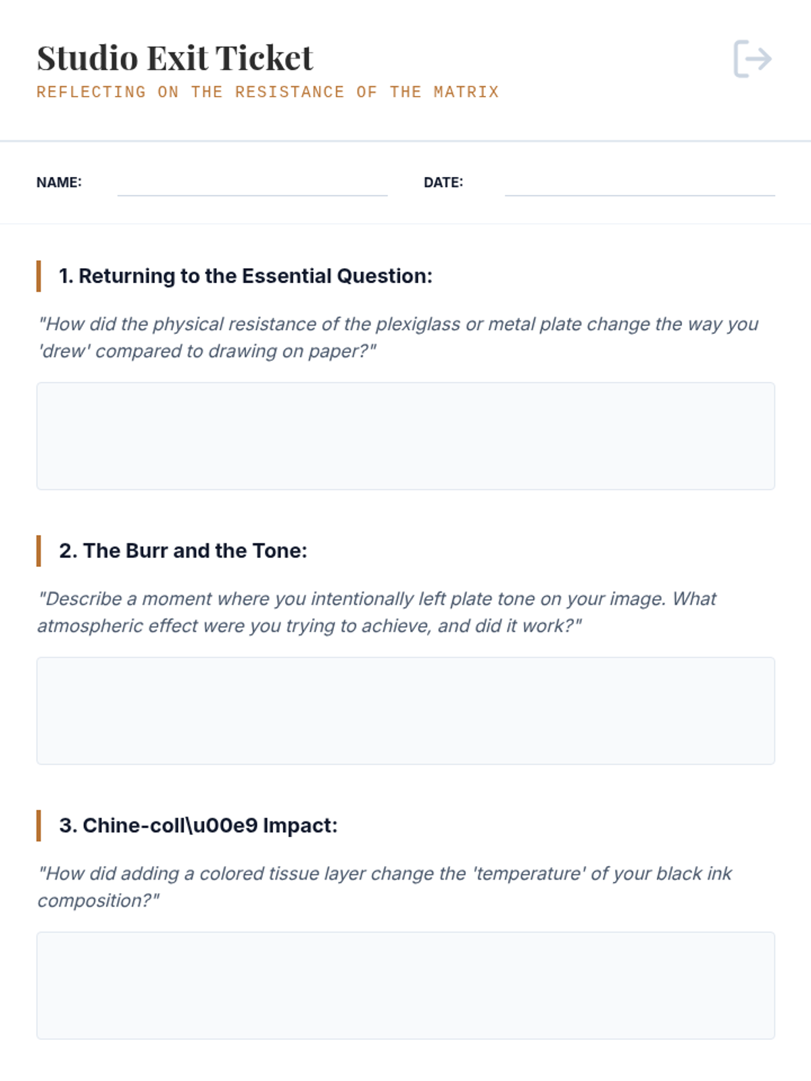Click The Burr and the Tone heading

click(x=183, y=551)
